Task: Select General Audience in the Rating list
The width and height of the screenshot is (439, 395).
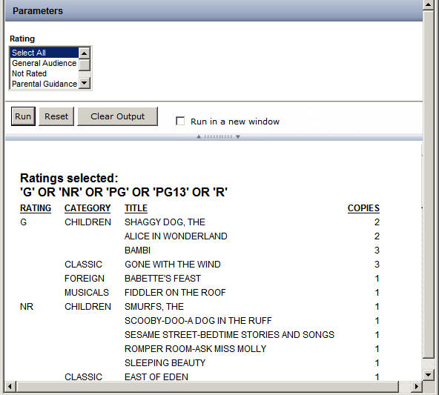Action: [44, 63]
